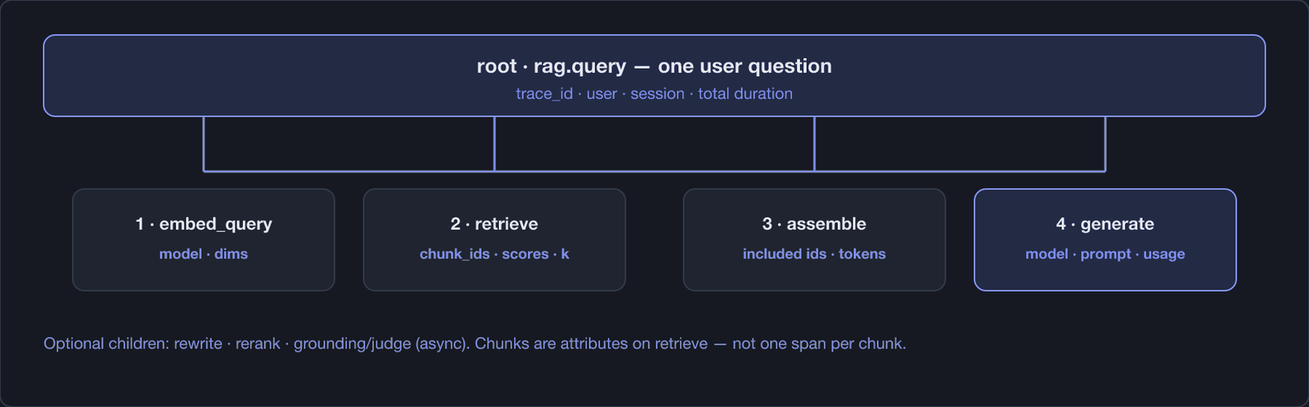Select the '3 · assemble' span card
This screenshot has width=1309, height=407.
(814, 239)
